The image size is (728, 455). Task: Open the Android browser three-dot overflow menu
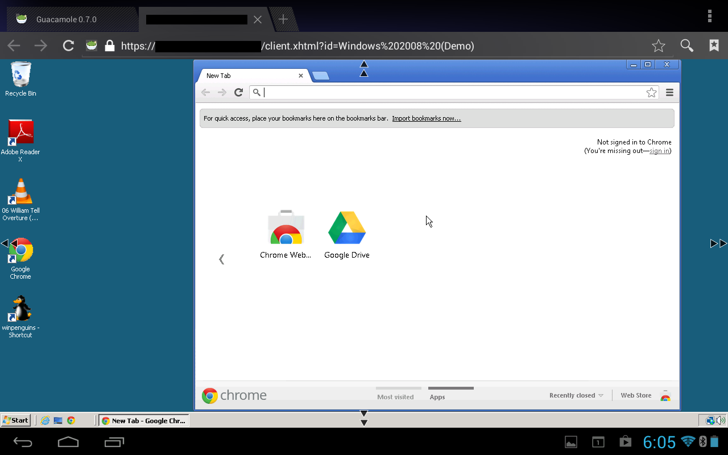709,16
